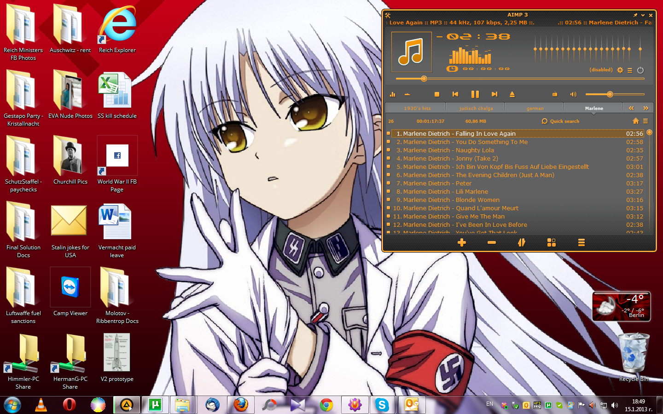This screenshot has width=663, height=414.
Task: Open bottom playlist misc menu icon
Action: tap(582, 242)
